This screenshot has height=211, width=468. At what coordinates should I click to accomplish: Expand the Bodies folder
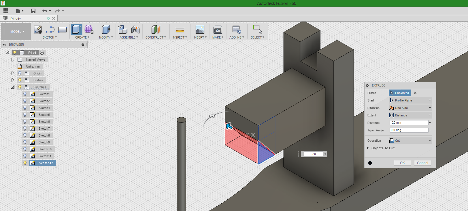(13, 80)
